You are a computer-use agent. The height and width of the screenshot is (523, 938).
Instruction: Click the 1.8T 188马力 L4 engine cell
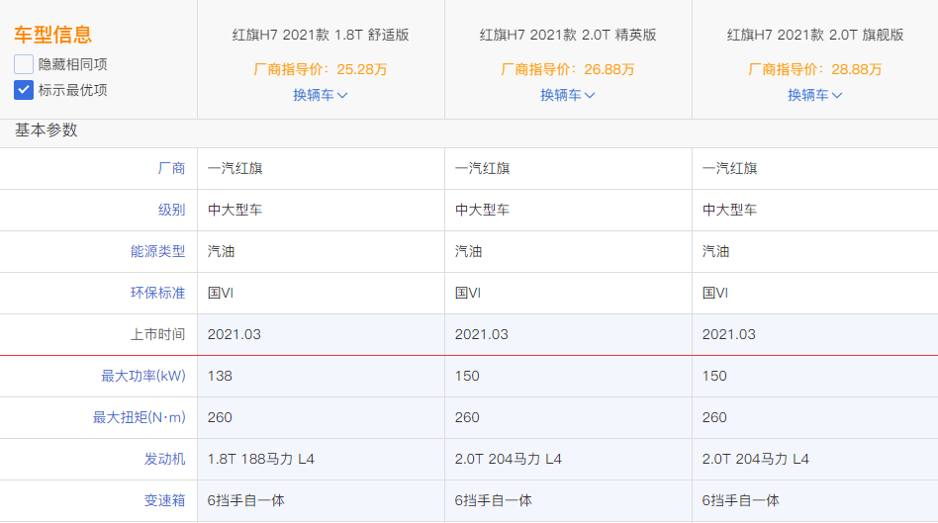pos(261,459)
